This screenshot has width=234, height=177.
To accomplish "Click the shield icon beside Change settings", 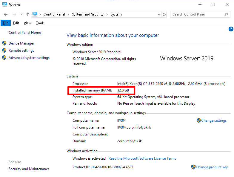I will pyautogui.click(x=199, y=120).
